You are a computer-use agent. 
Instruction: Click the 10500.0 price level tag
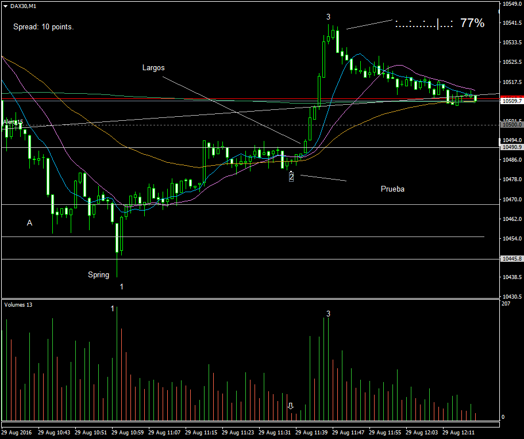(x=511, y=124)
